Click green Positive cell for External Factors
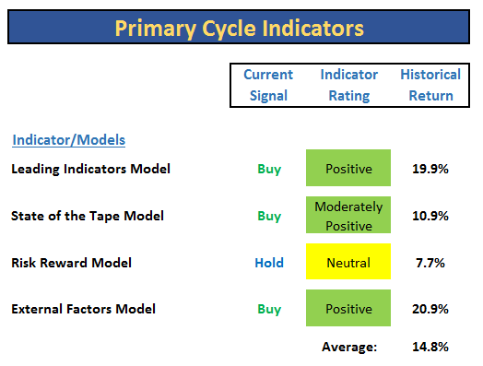The image size is (483, 366). pos(348,308)
